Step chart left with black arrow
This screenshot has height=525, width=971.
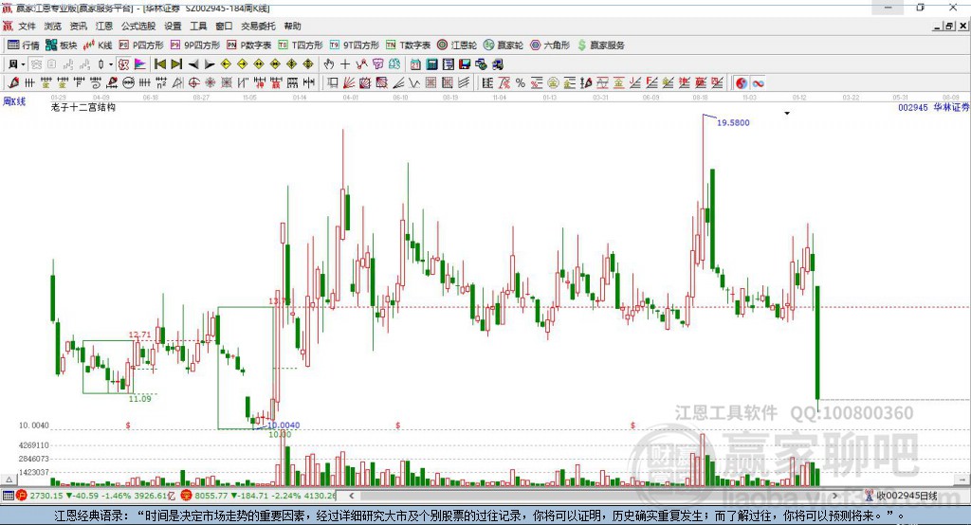click(193, 64)
